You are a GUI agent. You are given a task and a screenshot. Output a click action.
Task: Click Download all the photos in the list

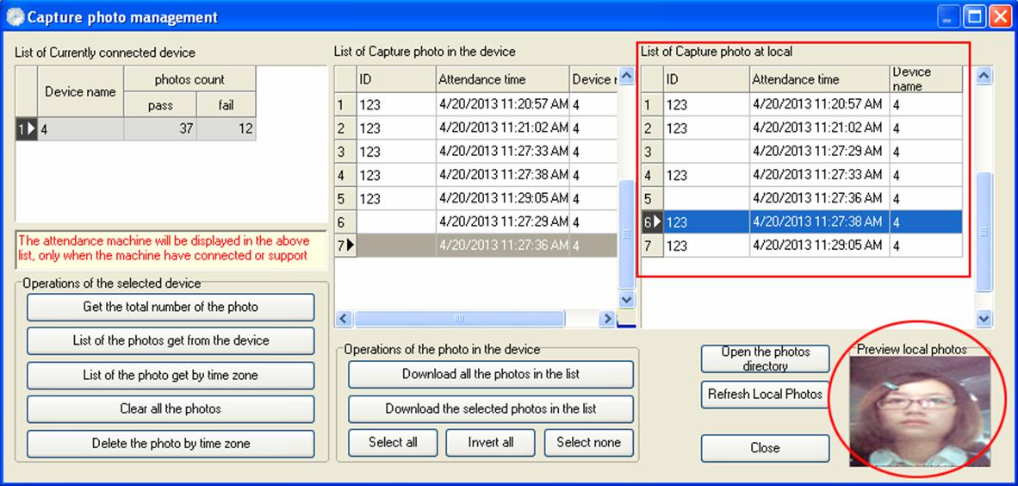491,374
